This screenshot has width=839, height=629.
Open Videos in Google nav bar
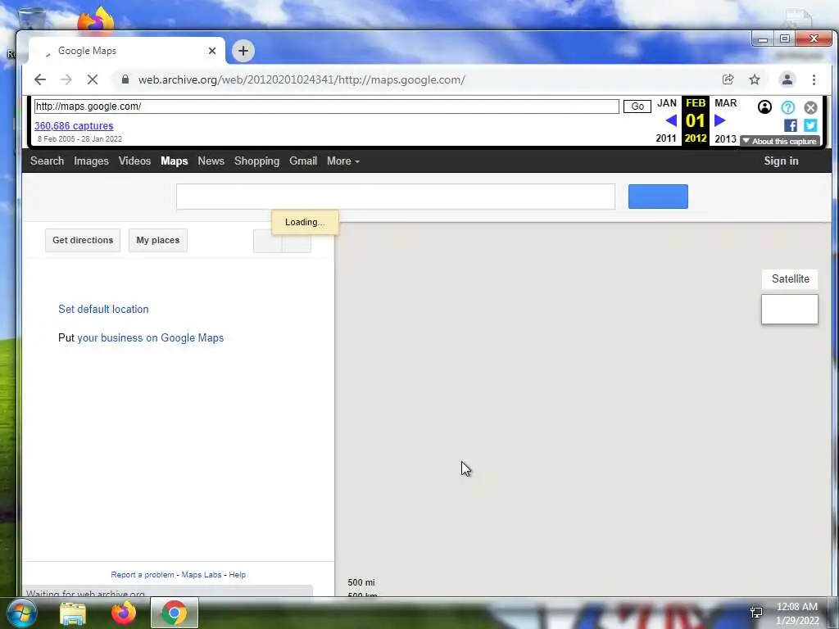(x=134, y=161)
